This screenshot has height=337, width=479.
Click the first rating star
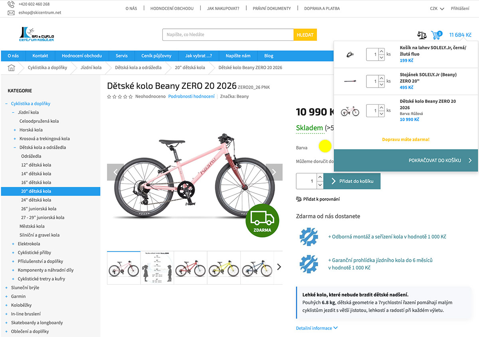[109, 96]
